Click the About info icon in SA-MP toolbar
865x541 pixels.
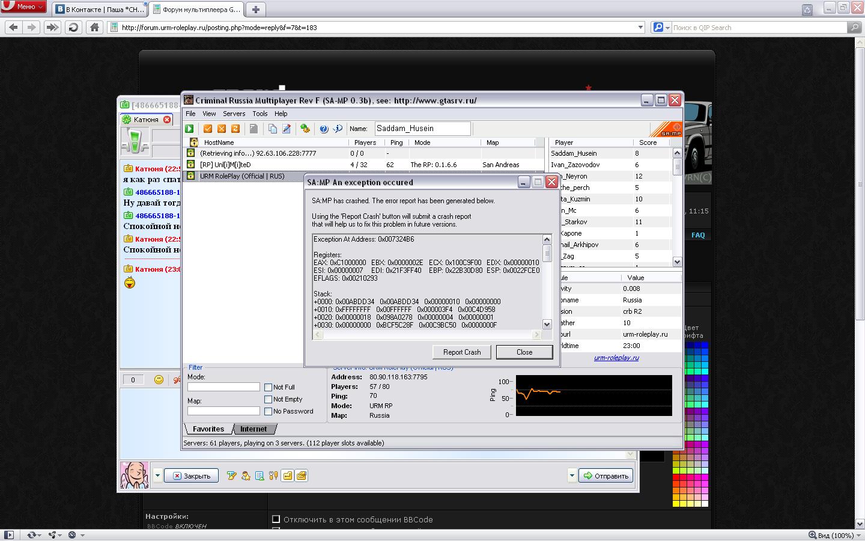tap(338, 129)
